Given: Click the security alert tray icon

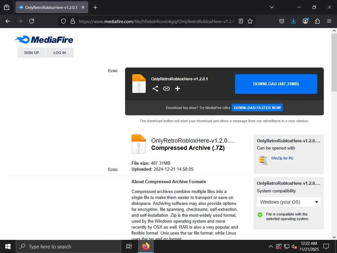Looking at the screenshot, I should [x=278, y=246].
